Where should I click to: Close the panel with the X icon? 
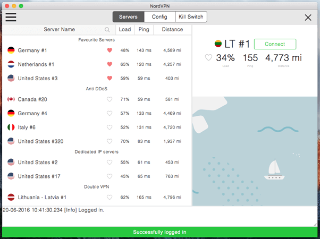click(308, 18)
